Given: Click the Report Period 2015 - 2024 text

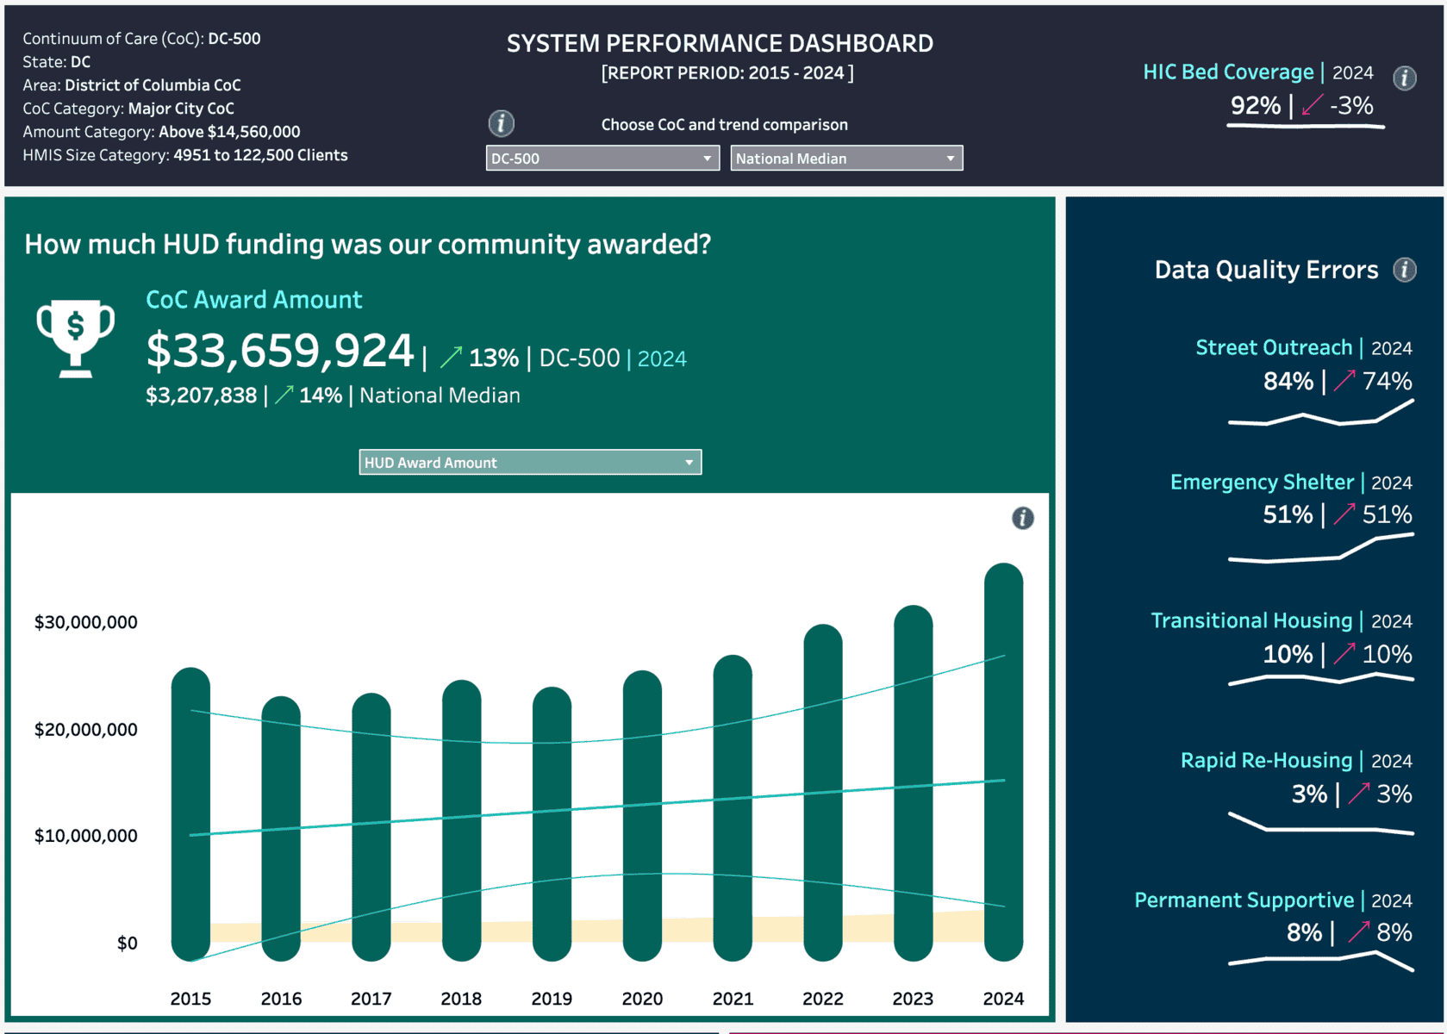Looking at the screenshot, I should [x=727, y=73].
